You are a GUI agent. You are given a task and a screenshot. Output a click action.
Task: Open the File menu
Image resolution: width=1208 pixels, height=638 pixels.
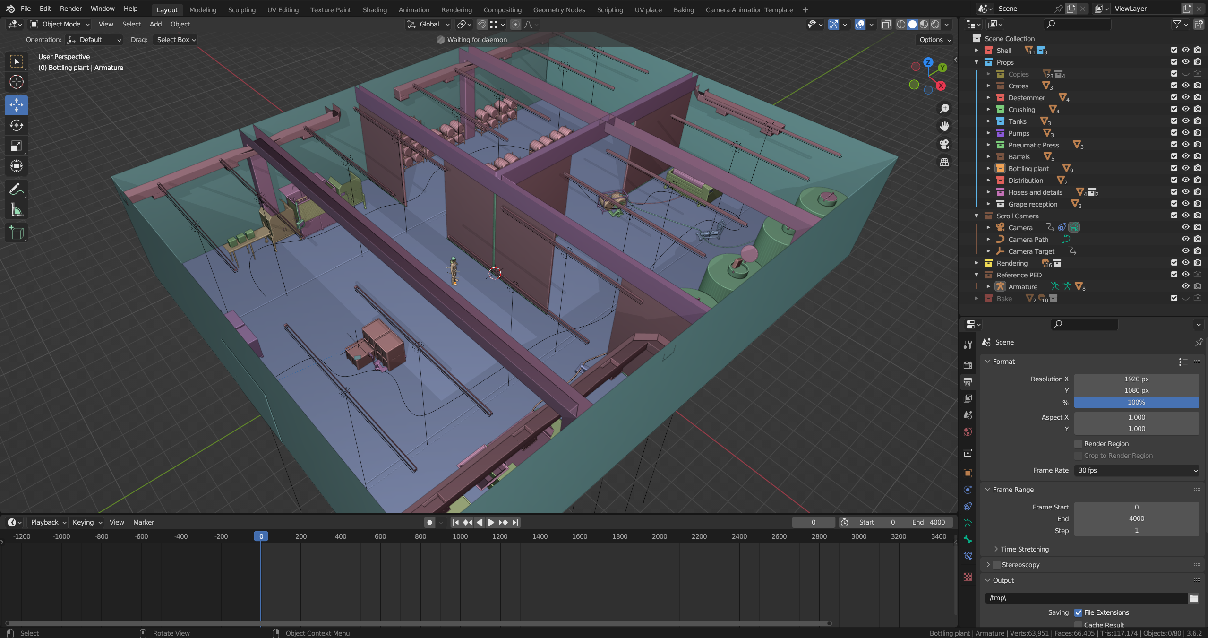(x=26, y=9)
